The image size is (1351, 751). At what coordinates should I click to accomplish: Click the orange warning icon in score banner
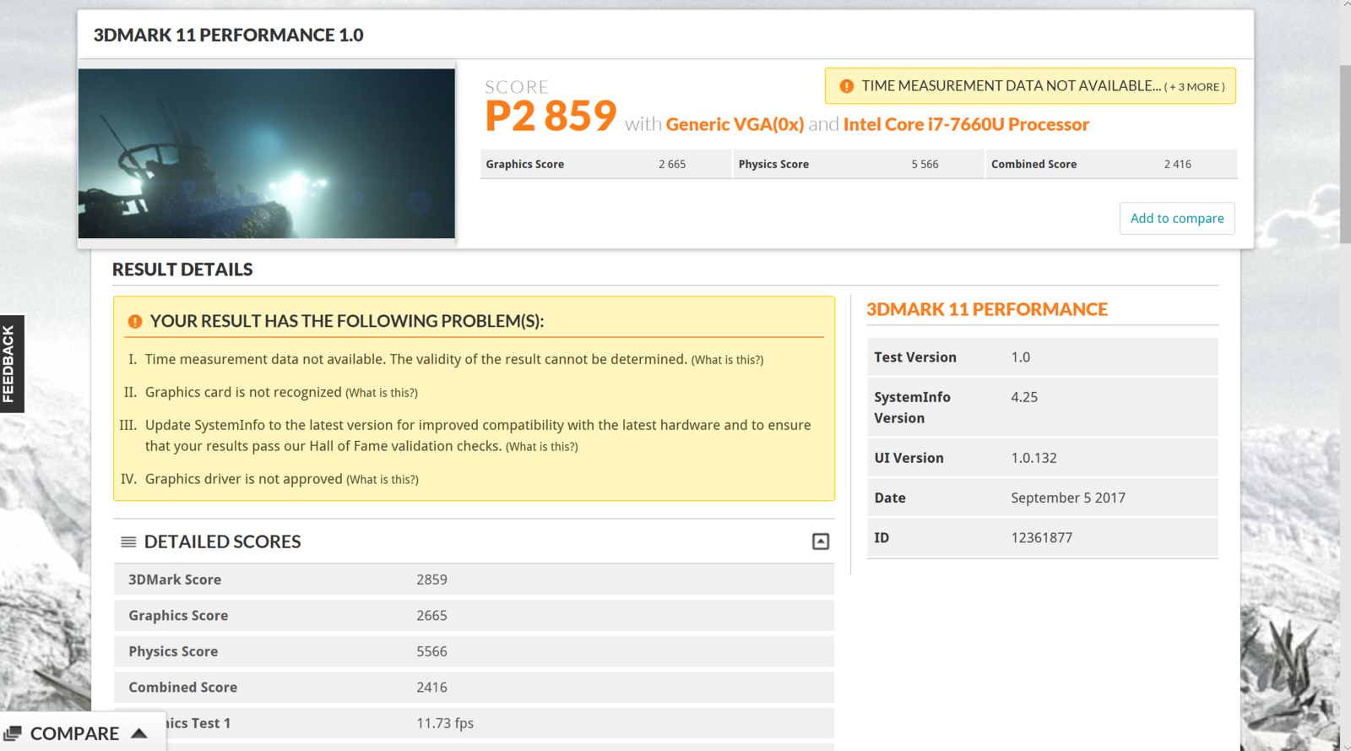[846, 86]
